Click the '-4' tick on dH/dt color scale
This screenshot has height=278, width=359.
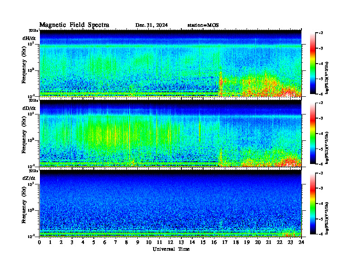321,64
